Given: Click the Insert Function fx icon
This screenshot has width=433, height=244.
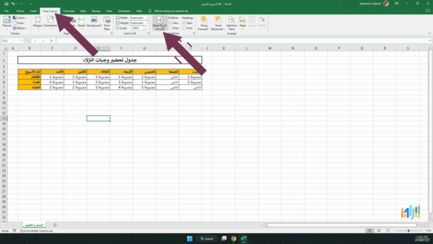Looking at the screenshot, I should pyautogui.click(x=51, y=41).
